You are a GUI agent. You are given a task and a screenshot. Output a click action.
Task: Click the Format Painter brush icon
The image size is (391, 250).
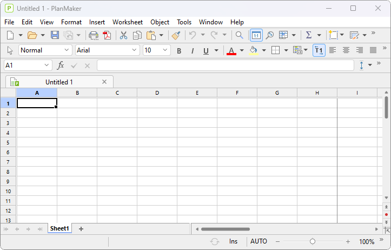click(176, 35)
